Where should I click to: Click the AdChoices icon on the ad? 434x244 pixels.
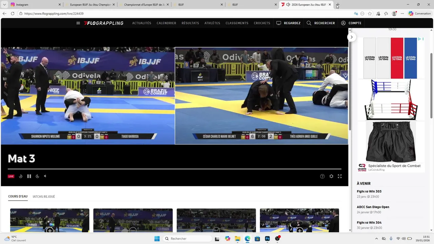pyautogui.click(x=419, y=39)
